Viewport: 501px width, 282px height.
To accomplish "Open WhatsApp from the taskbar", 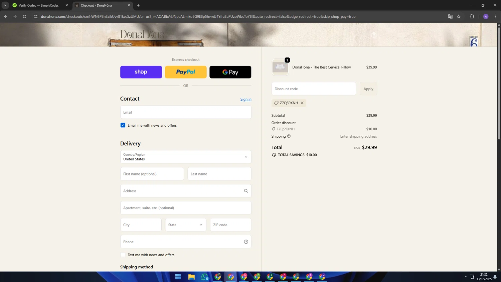I will (x=205, y=277).
